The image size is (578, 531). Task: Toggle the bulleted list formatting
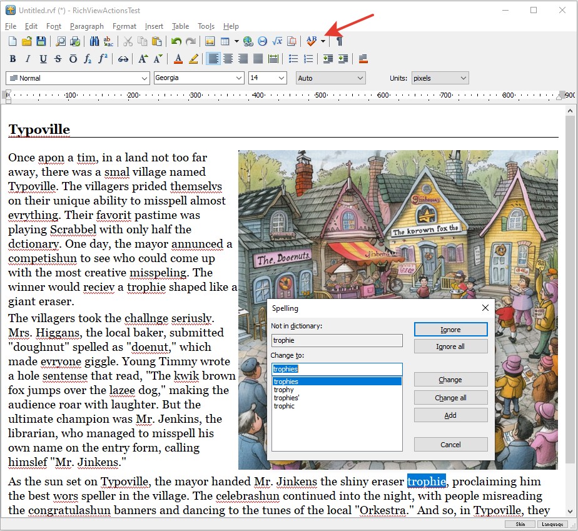pyautogui.click(x=293, y=58)
